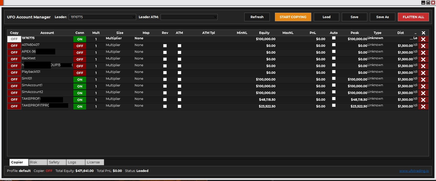The image size is (436, 181).
Task: Open the Safety tab
Action: (x=57, y=162)
